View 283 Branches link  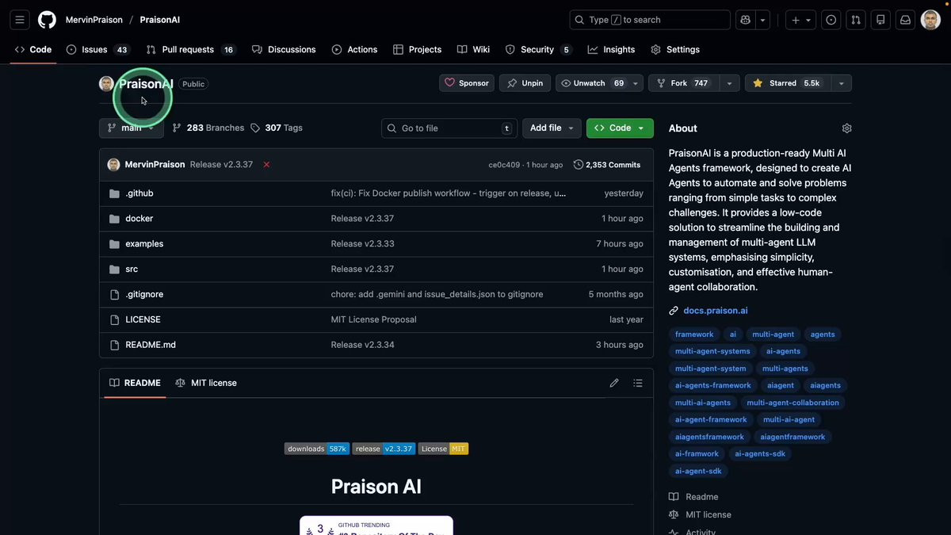208,128
